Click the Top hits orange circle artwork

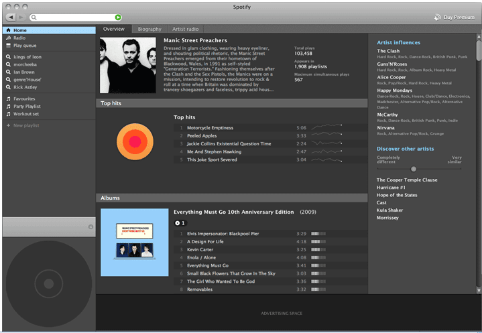(x=135, y=141)
